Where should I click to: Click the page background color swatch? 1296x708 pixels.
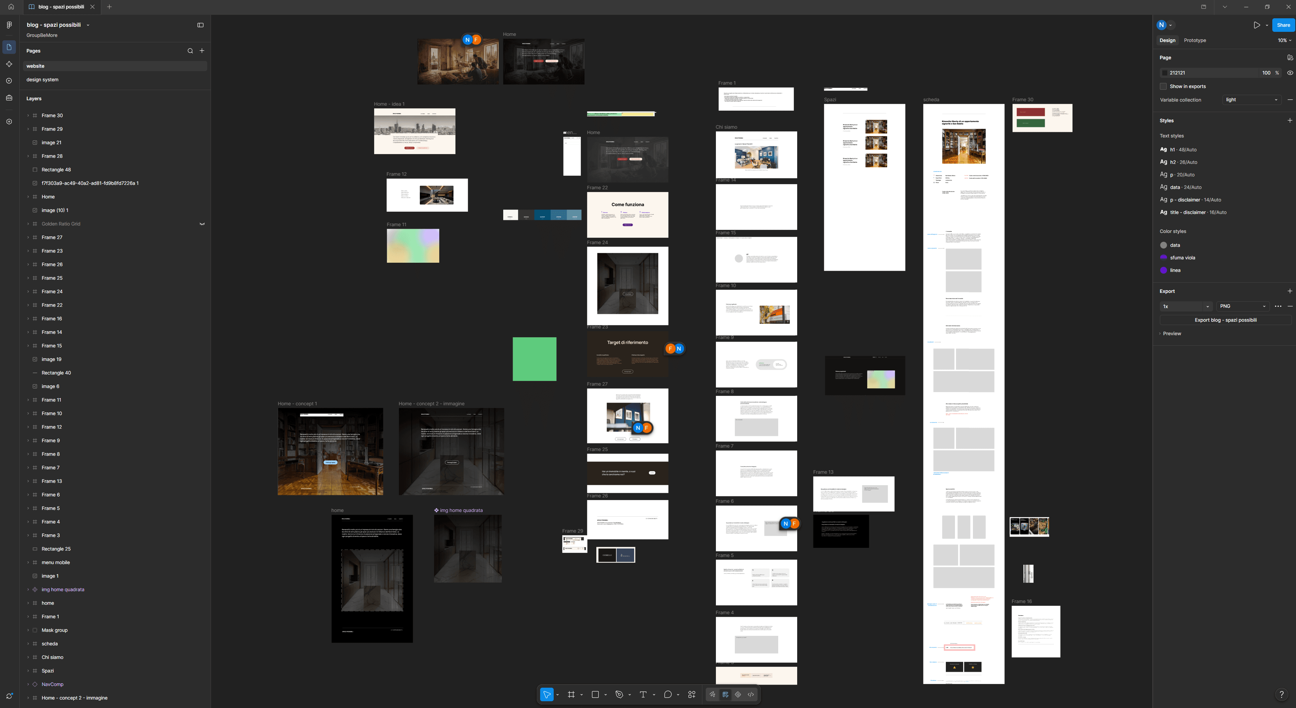(x=1164, y=73)
